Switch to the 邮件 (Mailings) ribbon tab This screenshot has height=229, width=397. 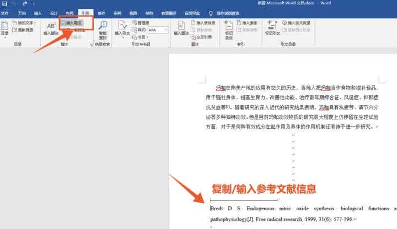click(101, 13)
